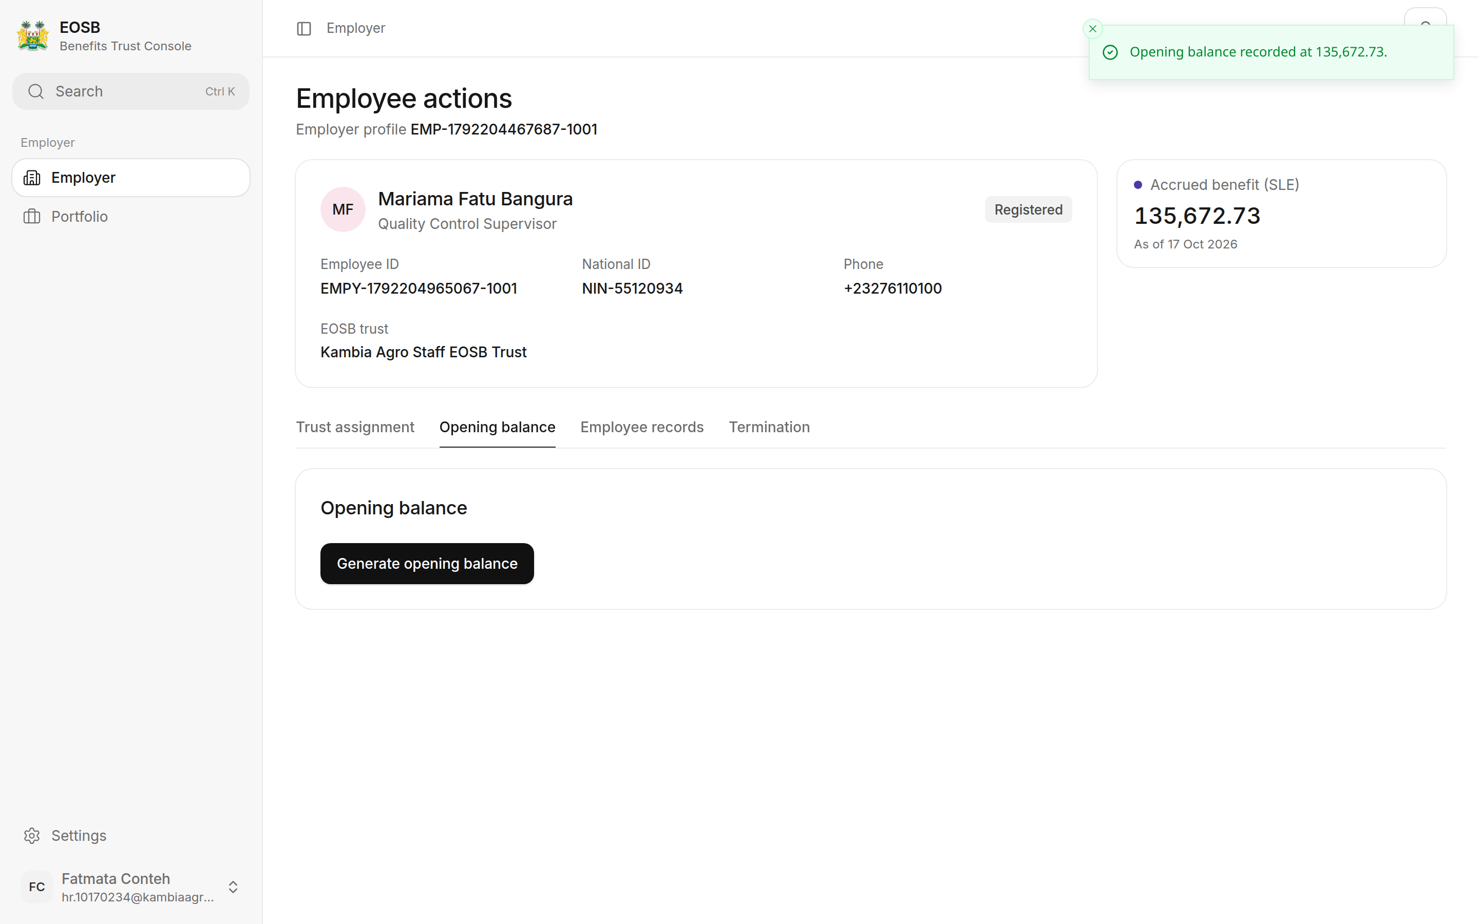
Task: Click the Search input field
Action: [x=131, y=92]
